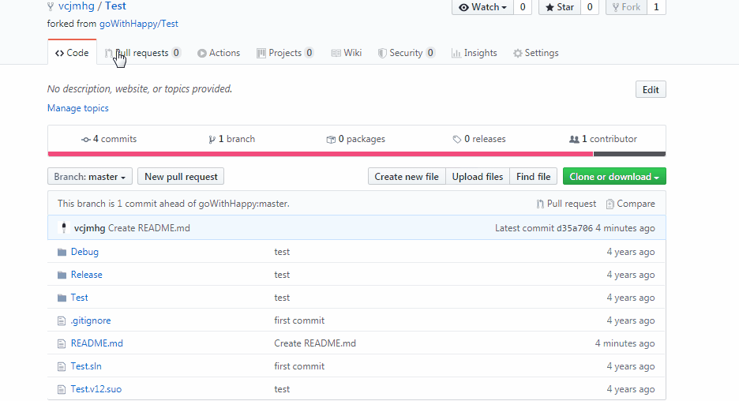The width and height of the screenshot is (739, 401).
Task: View the 1 branch list
Action: click(231, 139)
